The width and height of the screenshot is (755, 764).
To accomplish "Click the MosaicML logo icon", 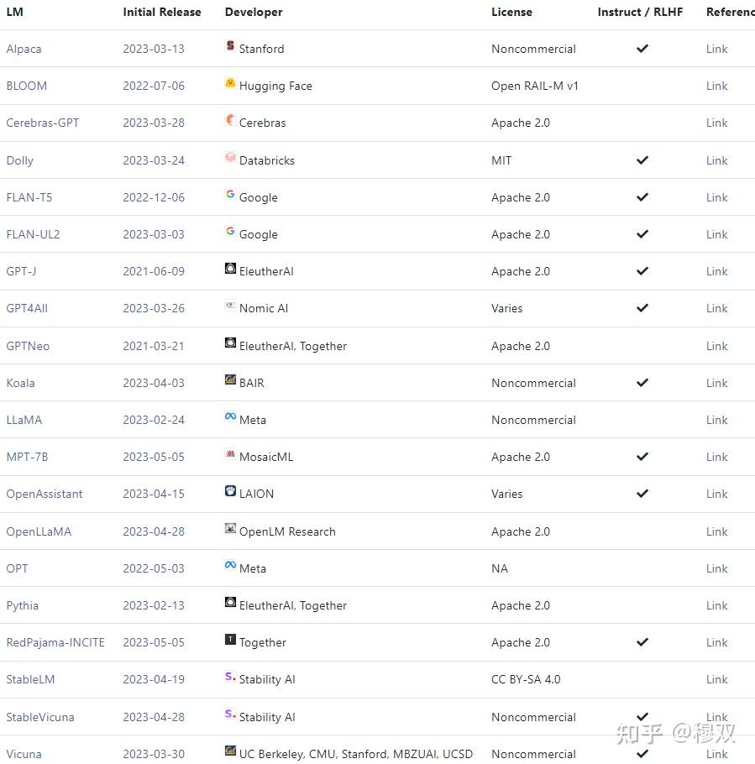I will click(x=230, y=455).
